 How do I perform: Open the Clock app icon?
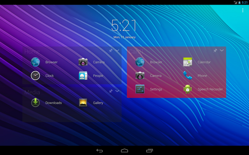click(x=35, y=76)
